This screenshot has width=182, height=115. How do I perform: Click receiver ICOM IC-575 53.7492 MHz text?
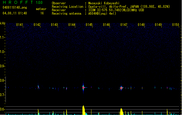(x=116, y=10)
